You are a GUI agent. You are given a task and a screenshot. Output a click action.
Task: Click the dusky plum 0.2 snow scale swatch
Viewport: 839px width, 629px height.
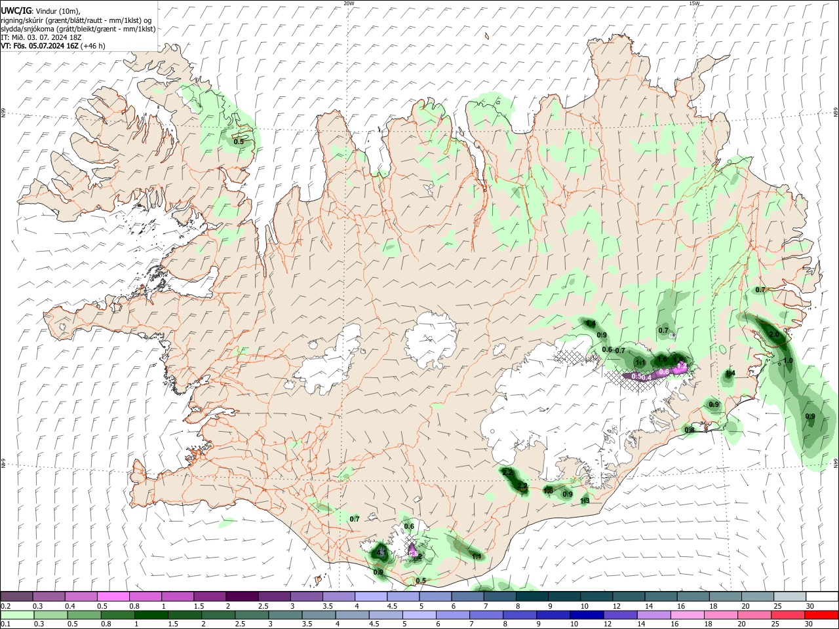(16, 597)
